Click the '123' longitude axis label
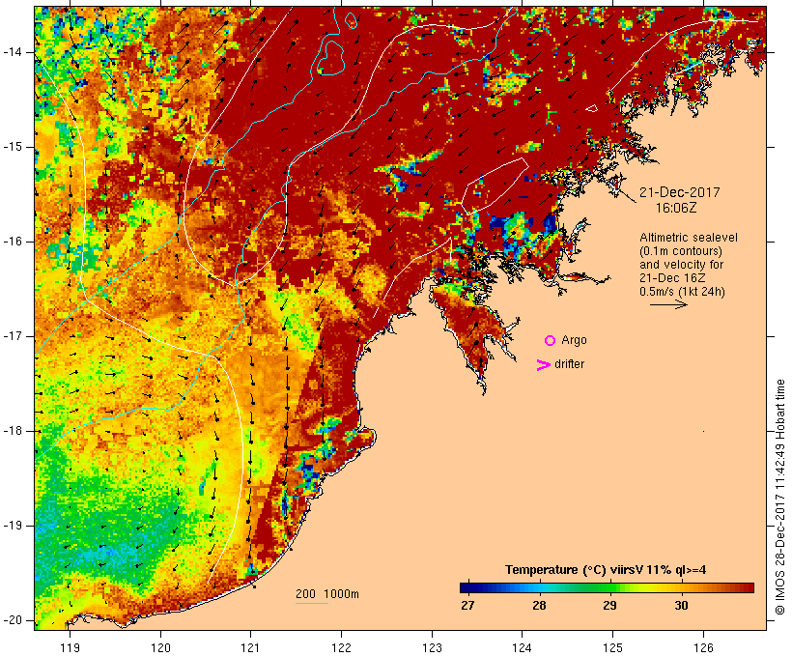Image resolution: width=792 pixels, height=657 pixels. click(432, 647)
